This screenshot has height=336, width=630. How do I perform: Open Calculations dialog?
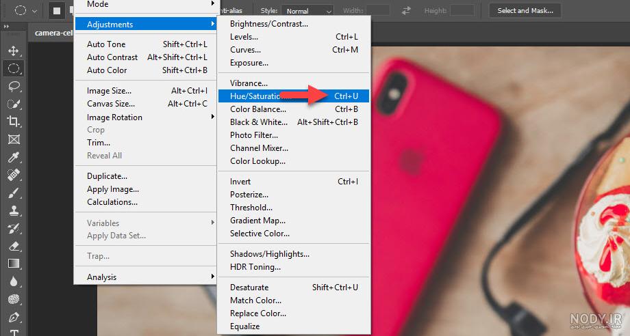[146, 202]
